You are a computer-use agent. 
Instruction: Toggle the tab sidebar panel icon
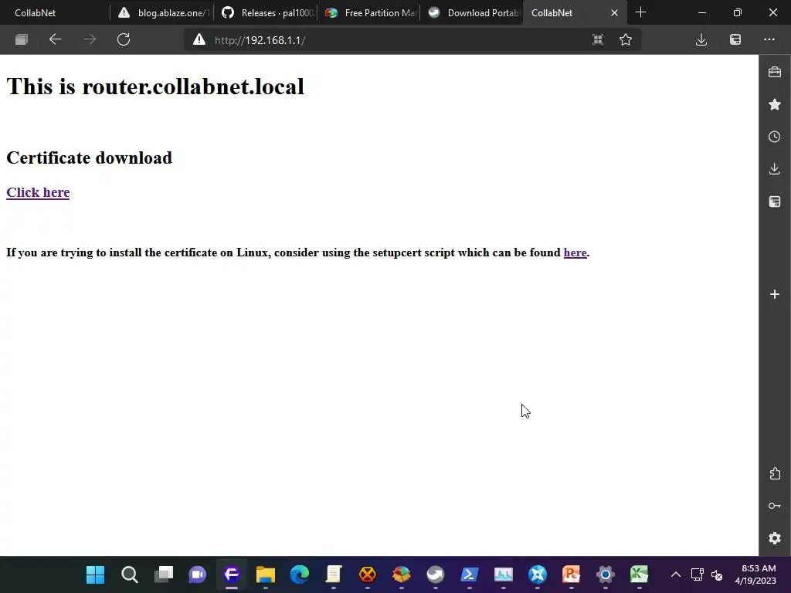[21, 40]
